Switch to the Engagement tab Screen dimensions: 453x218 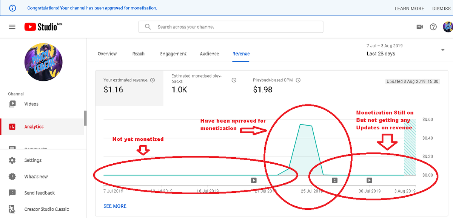pyautogui.click(x=173, y=54)
